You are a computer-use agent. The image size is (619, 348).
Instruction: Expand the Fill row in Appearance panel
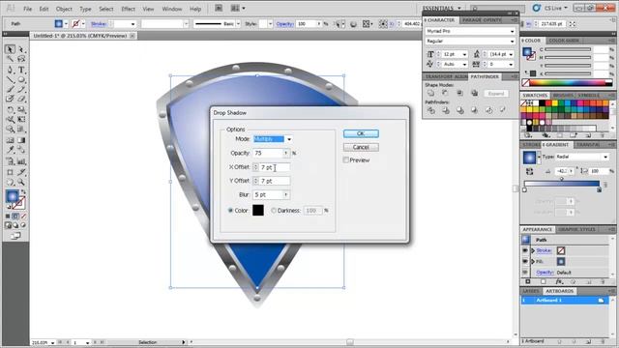(533, 261)
